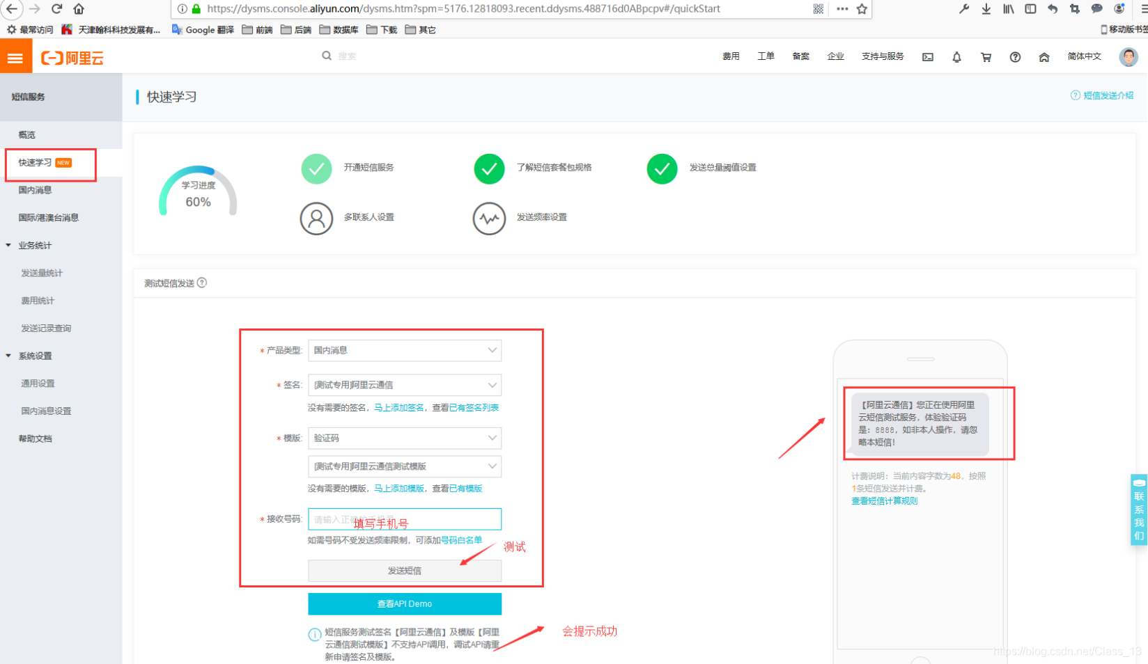
Task: Bookmark this page with star icon
Action: [862, 8]
